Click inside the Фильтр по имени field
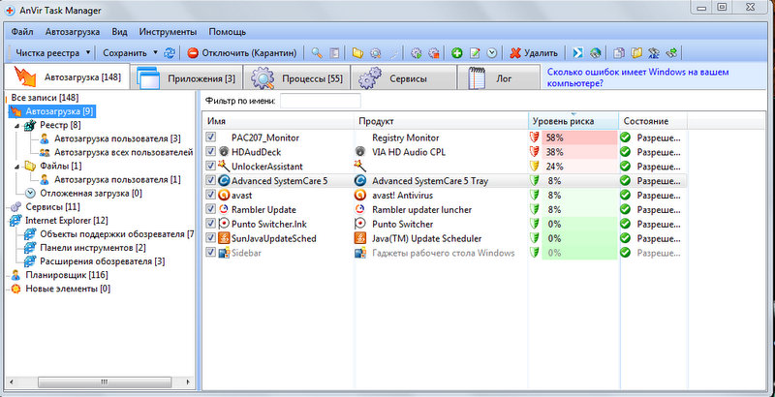775x397 pixels. pyautogui.click(x=321, y=102)
